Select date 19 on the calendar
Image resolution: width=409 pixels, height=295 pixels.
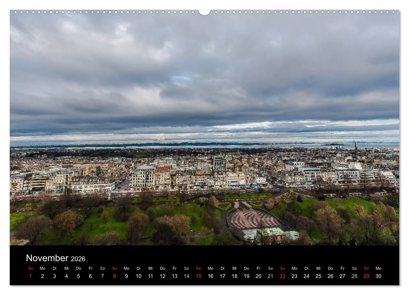point(246,276)
